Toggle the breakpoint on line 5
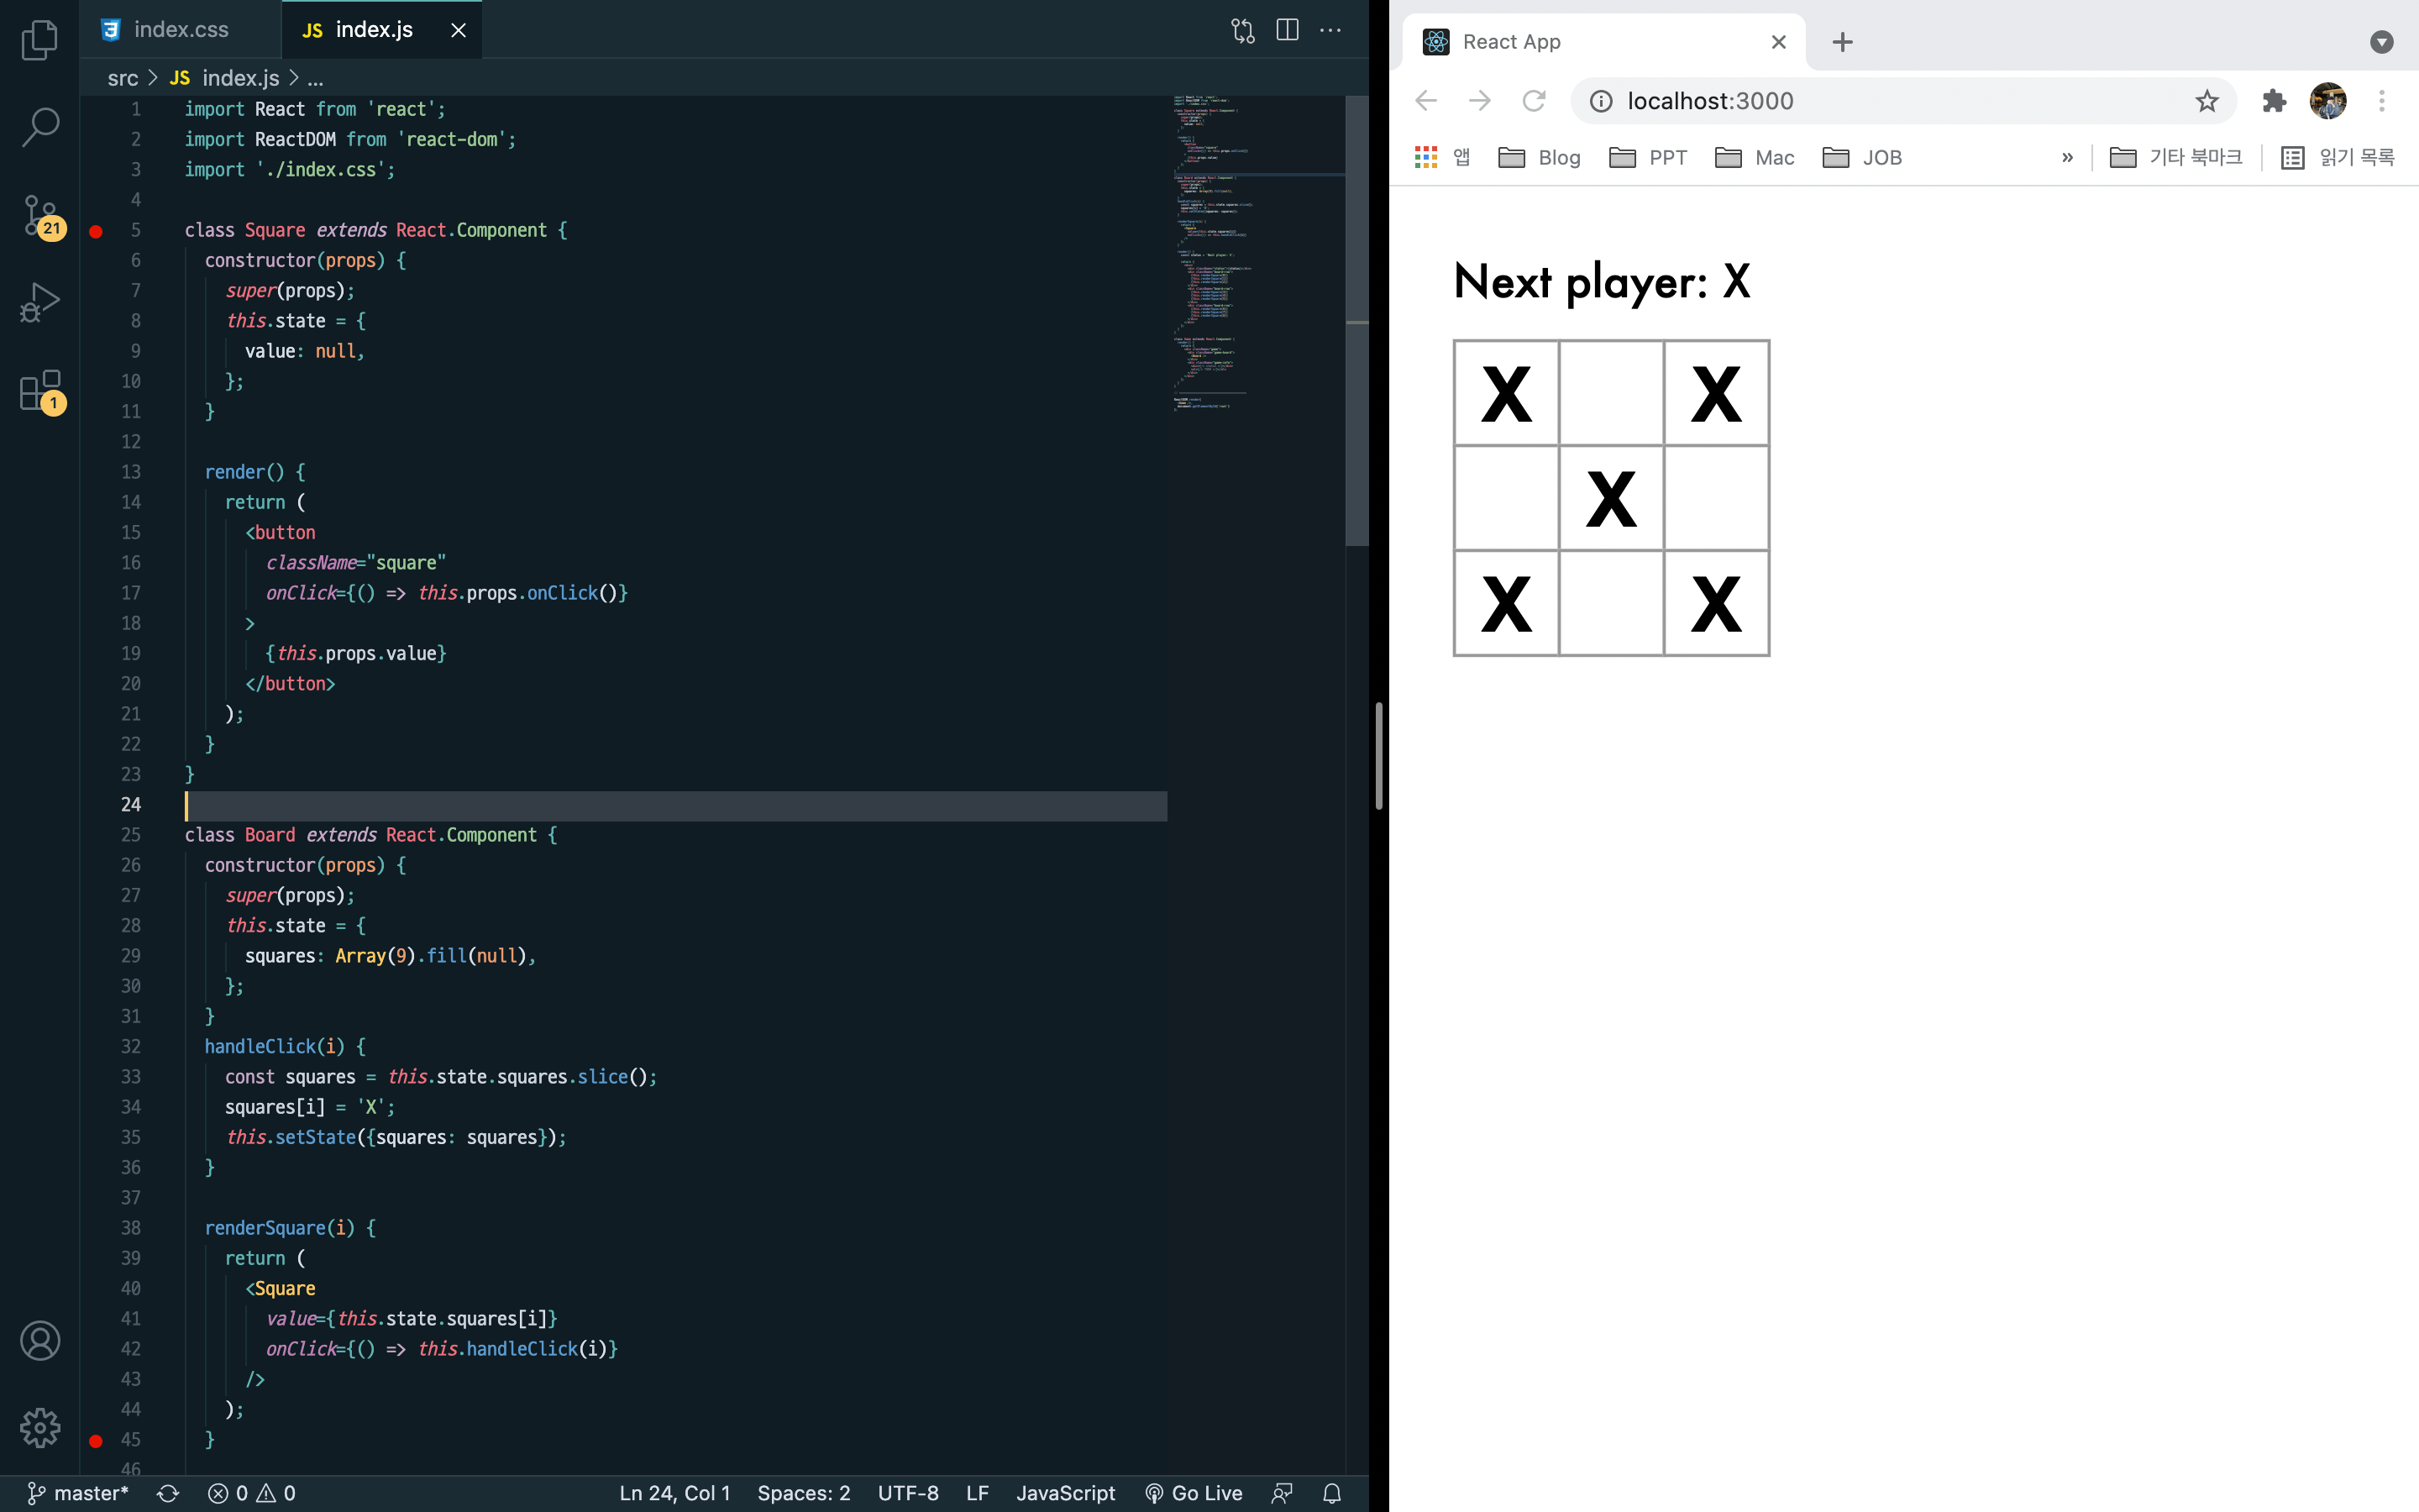This screenshot has width=2419, height=1512. point(96,231)
